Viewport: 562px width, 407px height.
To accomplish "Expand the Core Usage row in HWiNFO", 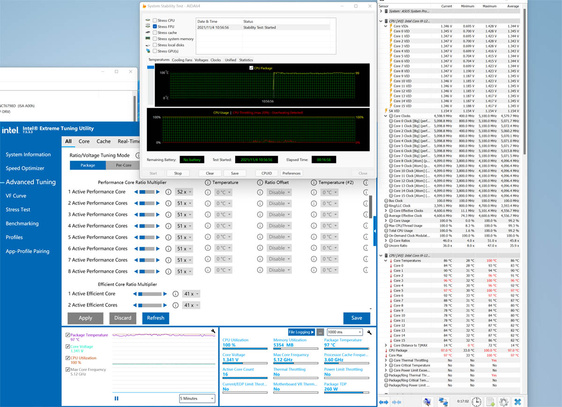I will pyautogui.click(x=386, y=221).
